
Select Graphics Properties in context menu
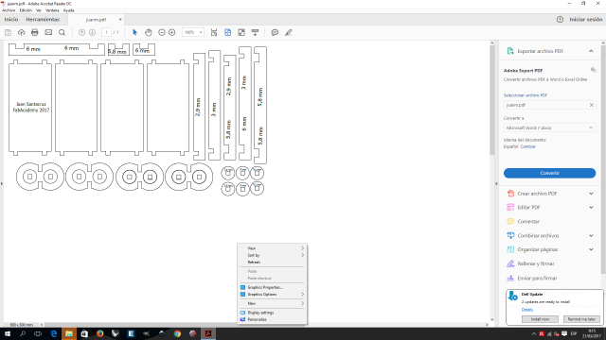(x=272, y=287)
